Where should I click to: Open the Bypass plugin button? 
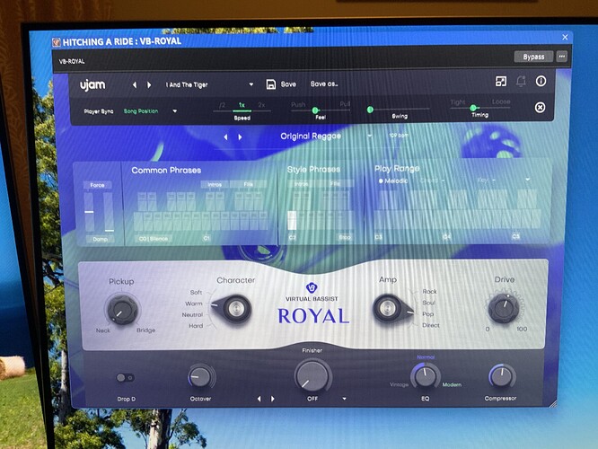coord(533,57)
